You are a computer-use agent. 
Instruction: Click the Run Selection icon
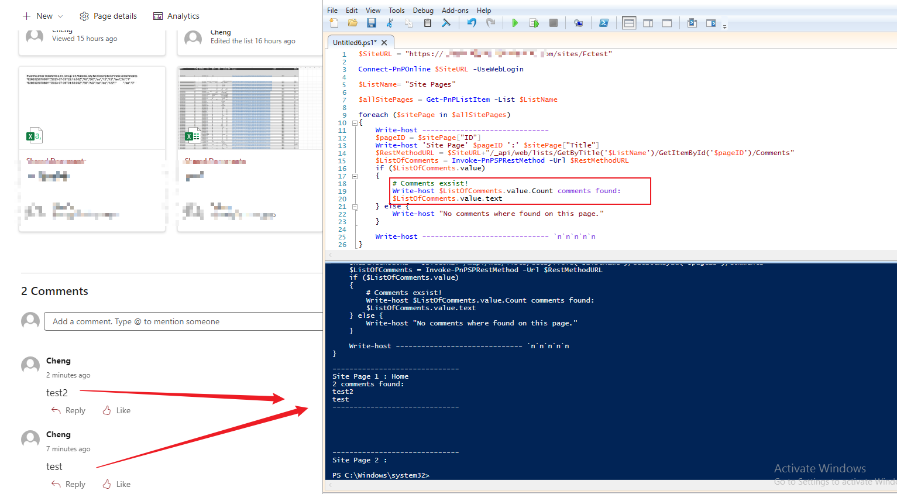[x=534, y=23]
